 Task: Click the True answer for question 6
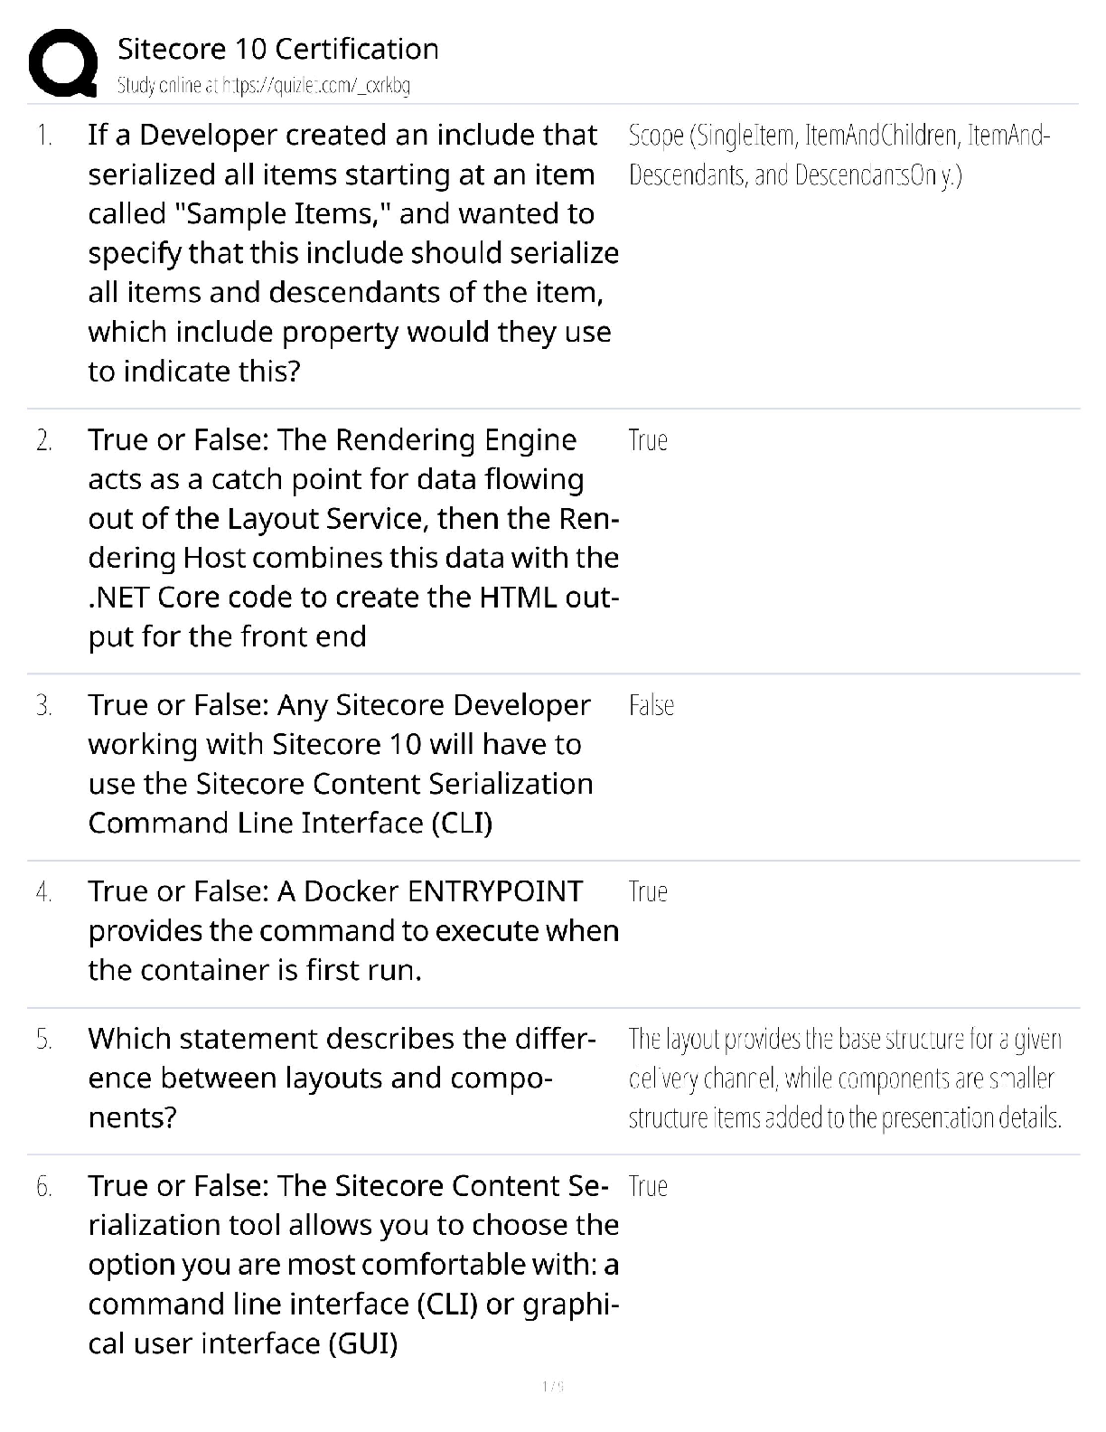click(x=648, y=1187)
